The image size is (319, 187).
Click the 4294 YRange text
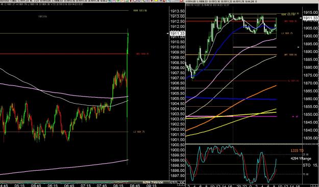pyautogui.click(x=301, y=159)
